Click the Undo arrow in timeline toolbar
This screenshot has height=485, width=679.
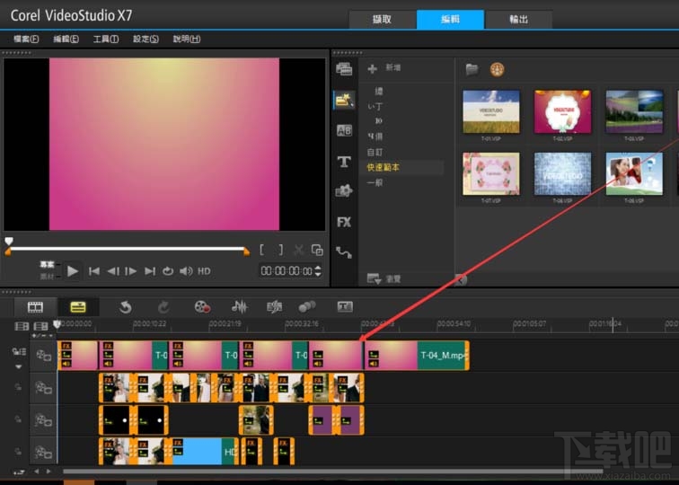(x=126, y=307)
